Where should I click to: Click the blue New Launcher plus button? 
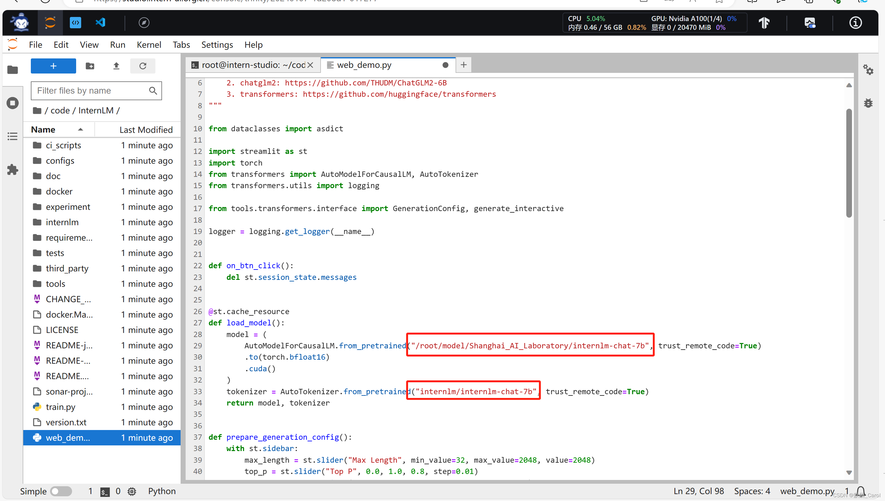coord(53,66)
